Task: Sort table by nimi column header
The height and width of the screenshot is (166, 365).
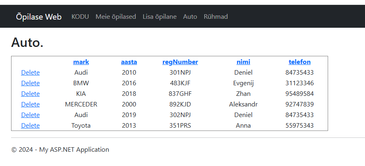Action: 243,62
